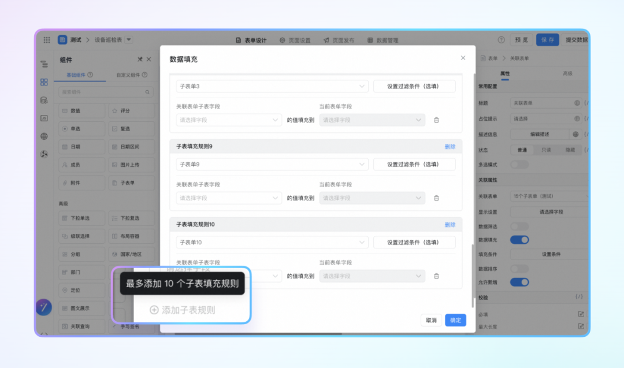Screen dimensions: 624x368
Task: Click the 确定 button in dialog
Action: pyautogui.click(x=455, y=320)
